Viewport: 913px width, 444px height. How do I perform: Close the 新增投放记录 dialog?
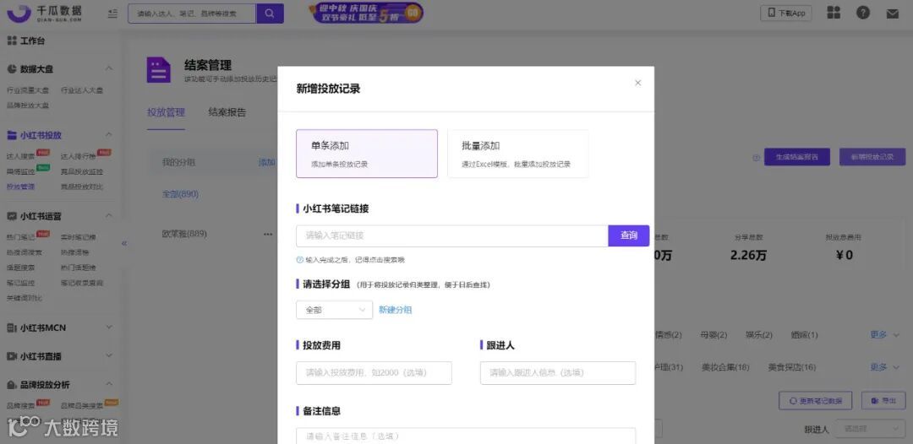point(637,83)
